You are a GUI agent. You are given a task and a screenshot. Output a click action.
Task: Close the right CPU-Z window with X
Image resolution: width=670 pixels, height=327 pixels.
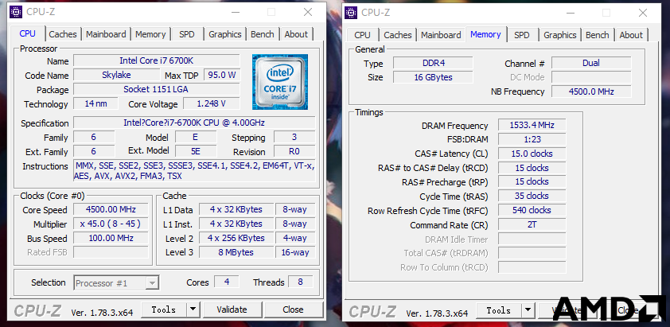pyautogui.click(x=643, y=13)
